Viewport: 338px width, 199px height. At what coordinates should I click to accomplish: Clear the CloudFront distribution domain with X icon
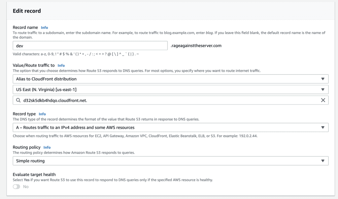(323, 100)
